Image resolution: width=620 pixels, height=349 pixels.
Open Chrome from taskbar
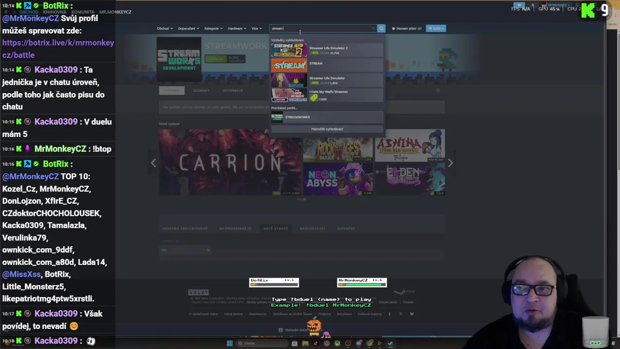370,343
